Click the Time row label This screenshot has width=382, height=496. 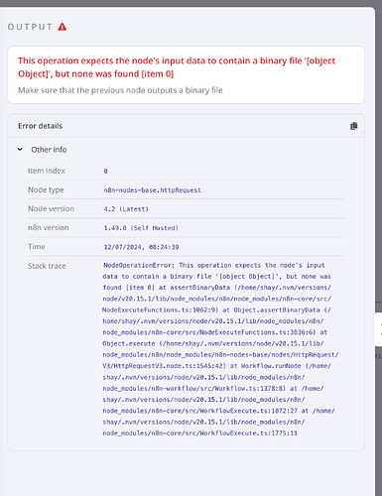point(37,247)
